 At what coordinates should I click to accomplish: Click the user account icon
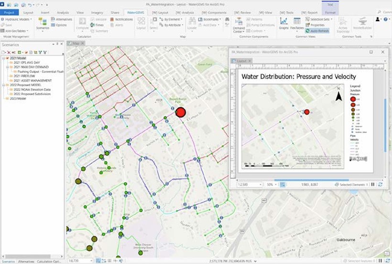(378, 19)
